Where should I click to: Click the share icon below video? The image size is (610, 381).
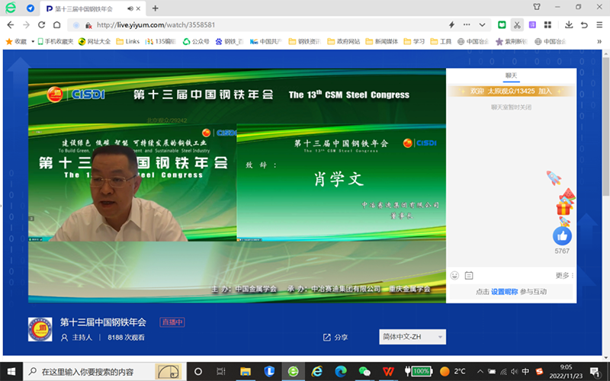[327, 337]
